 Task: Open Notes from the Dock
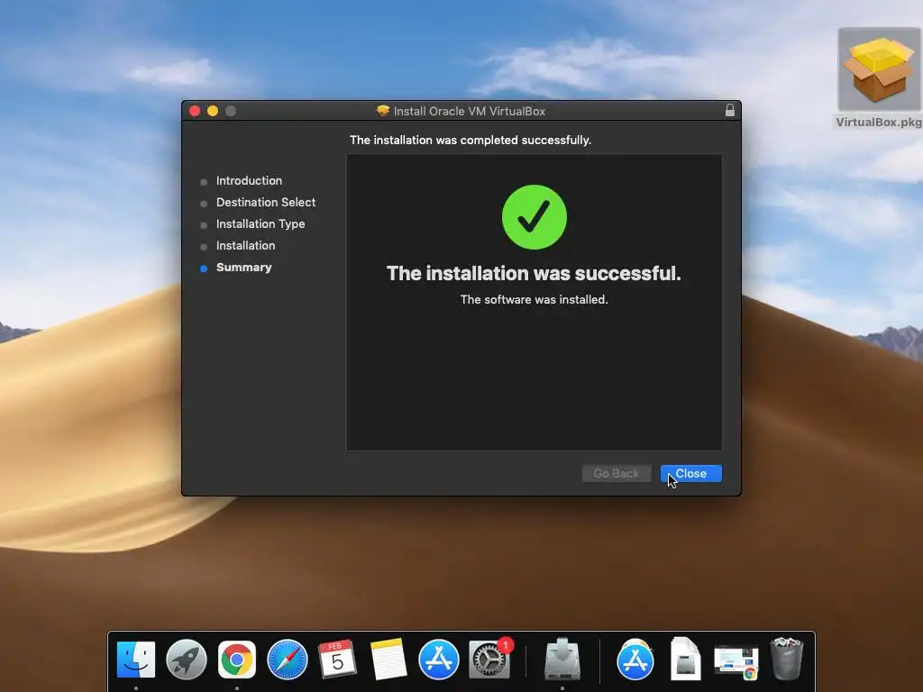(388, 660)
